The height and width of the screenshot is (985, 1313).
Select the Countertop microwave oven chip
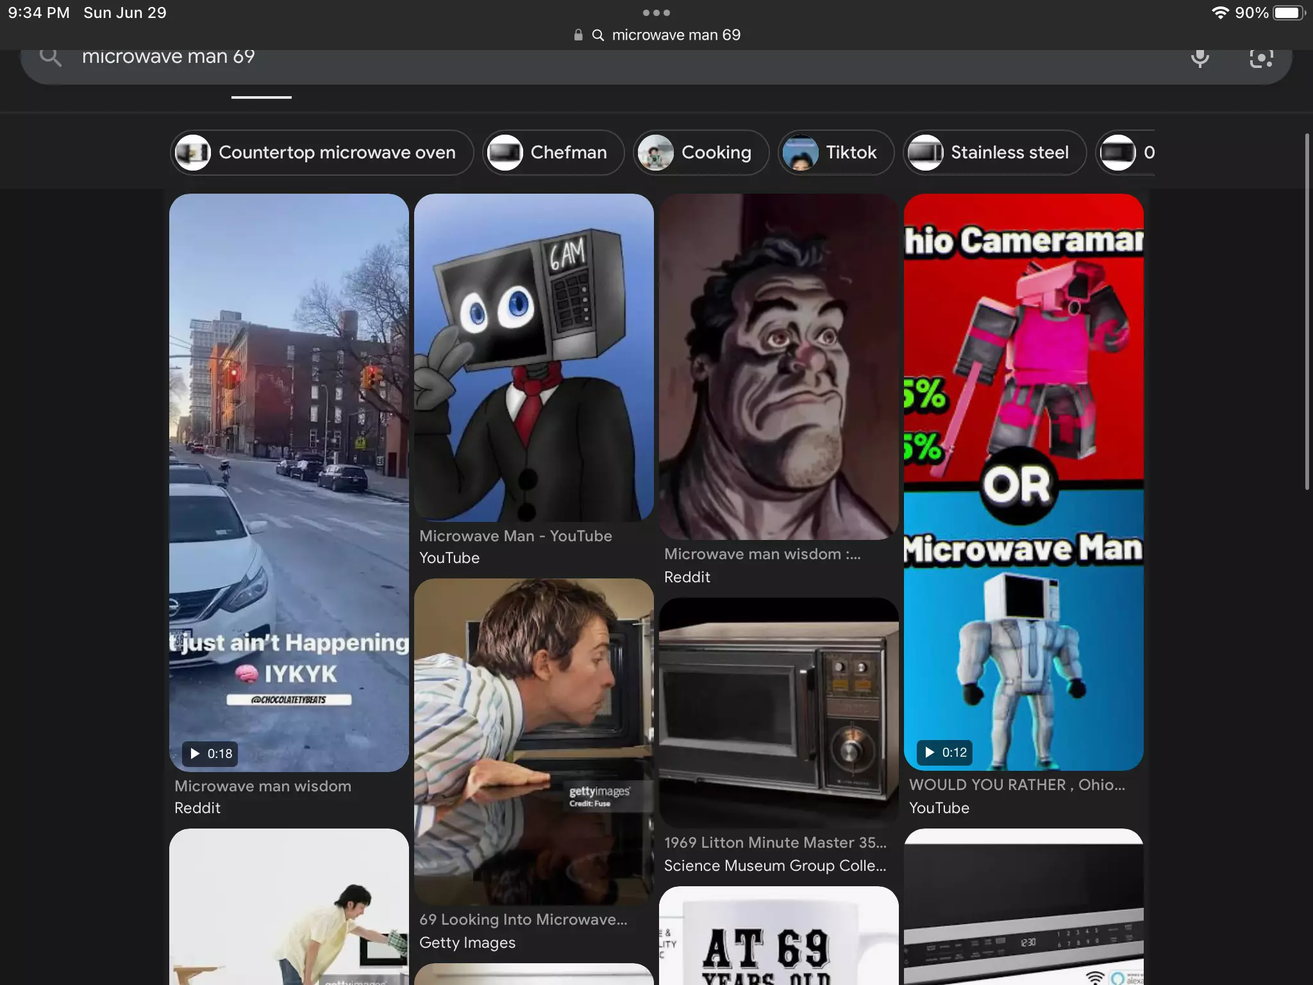coord(322,153)
